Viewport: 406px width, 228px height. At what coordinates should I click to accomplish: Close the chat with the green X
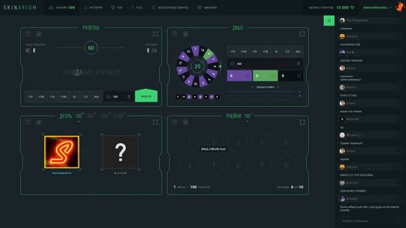tap(329, 21)
